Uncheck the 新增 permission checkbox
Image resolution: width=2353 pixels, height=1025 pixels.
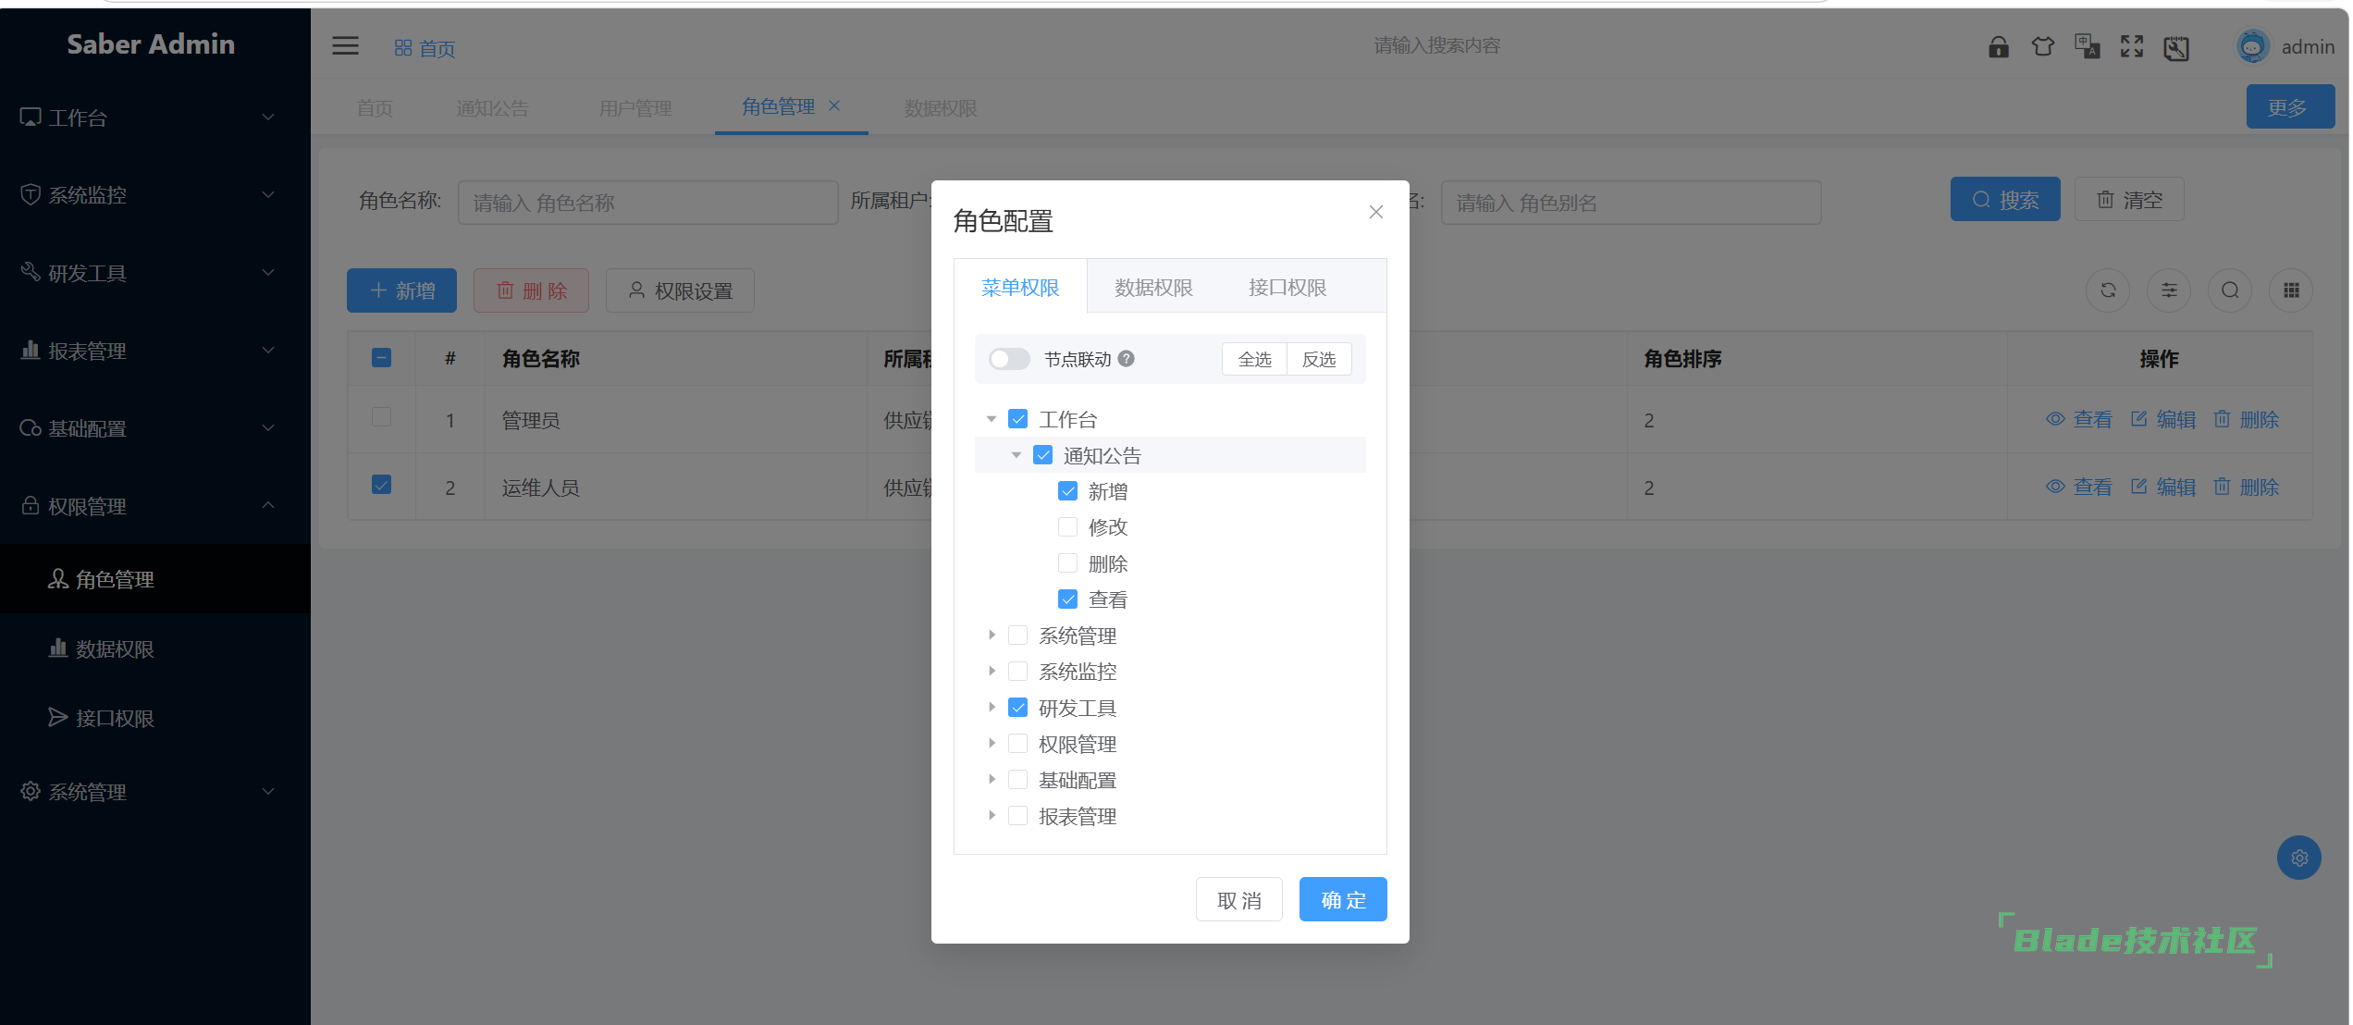pyautogui.click(x=1067, y=491)
